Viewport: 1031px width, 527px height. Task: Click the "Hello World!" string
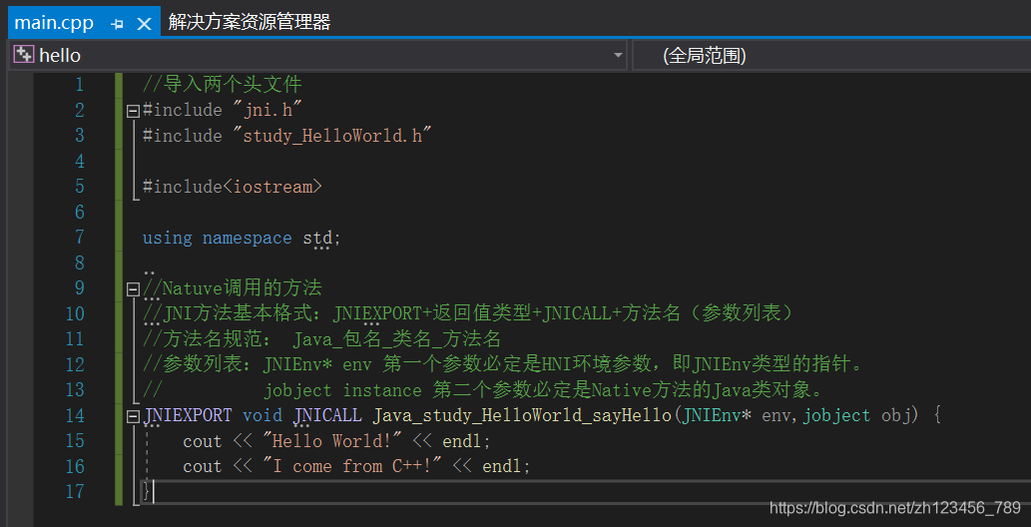(332, 441)
